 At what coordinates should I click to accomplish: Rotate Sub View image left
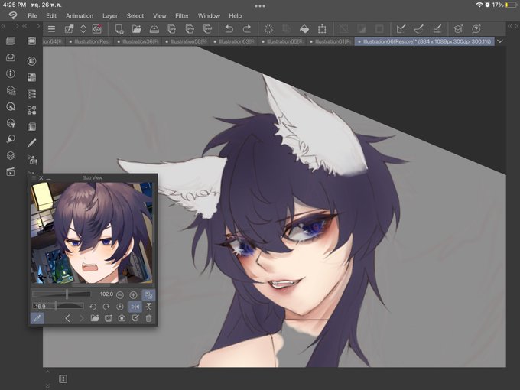93,307
